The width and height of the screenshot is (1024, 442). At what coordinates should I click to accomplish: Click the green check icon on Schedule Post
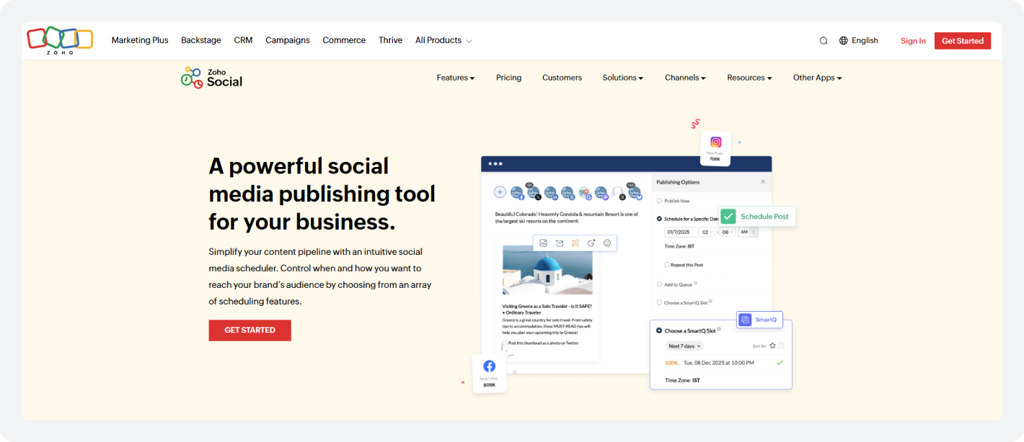[x=728, y=216]
